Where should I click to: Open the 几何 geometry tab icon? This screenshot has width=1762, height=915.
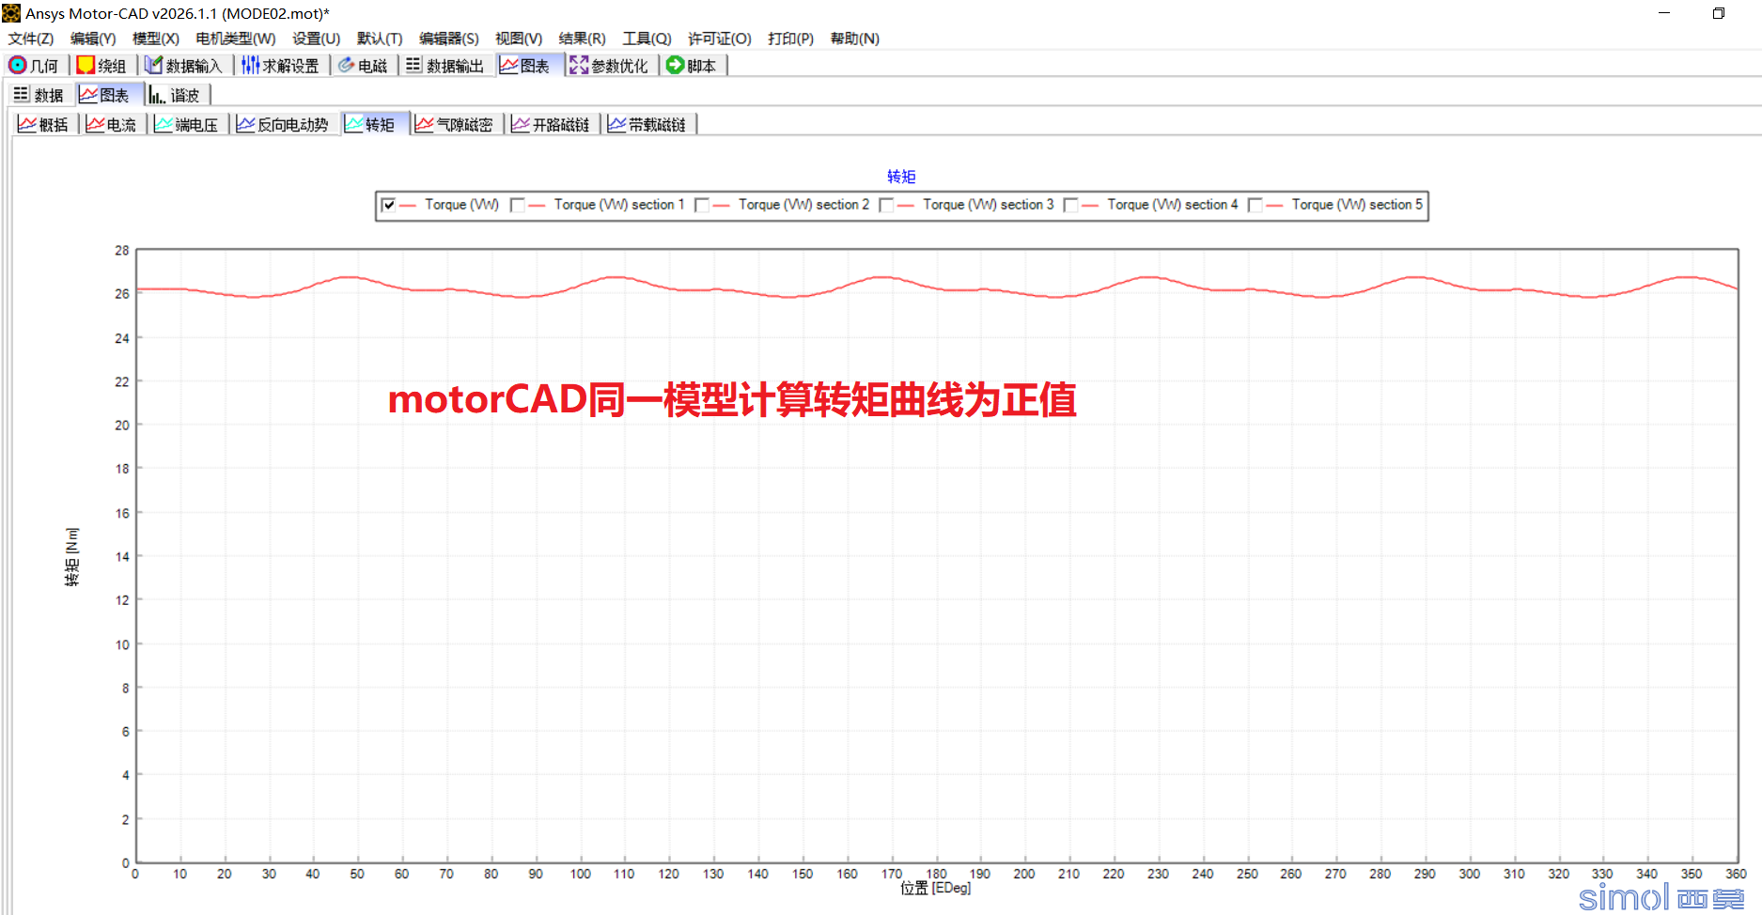click(17, 65)
